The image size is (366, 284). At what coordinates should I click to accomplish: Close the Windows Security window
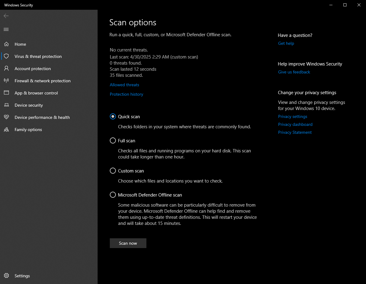point(359,5)
